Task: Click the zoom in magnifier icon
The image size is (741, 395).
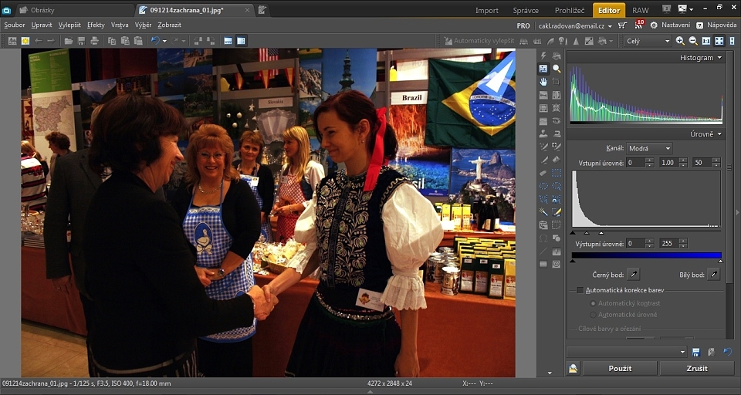Action: (680, 41)
